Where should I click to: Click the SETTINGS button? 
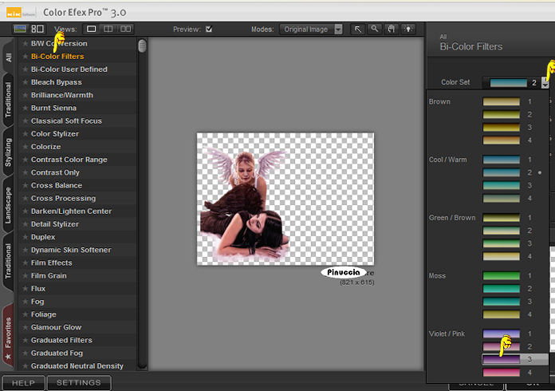tap(79, 383)
